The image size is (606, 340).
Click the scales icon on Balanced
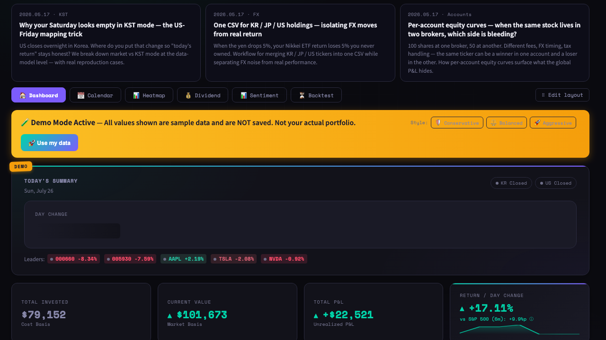(x=493, y=123)
